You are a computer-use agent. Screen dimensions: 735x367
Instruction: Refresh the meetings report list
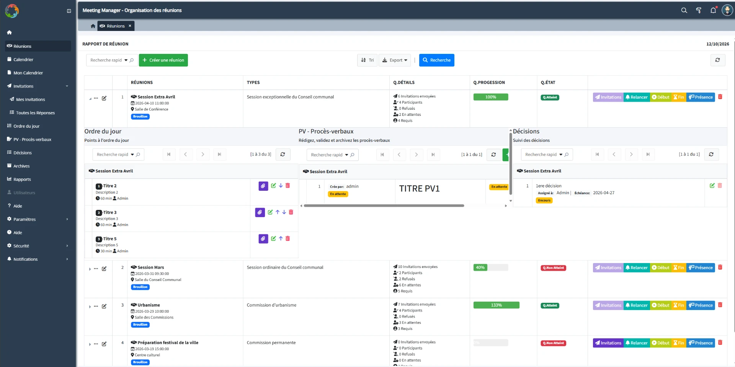coord(717,60)
